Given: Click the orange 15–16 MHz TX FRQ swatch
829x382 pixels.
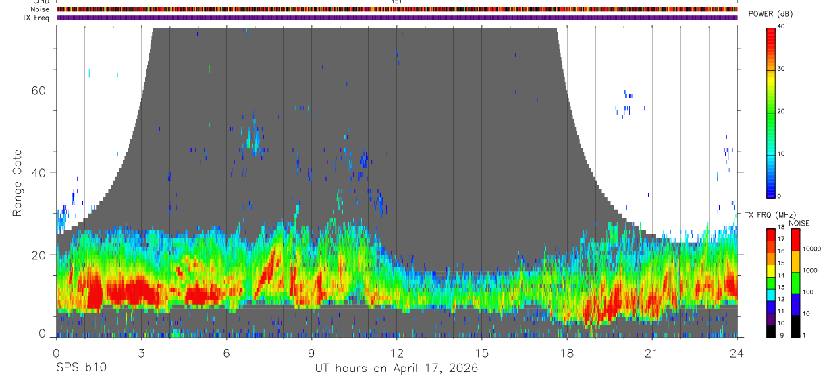Looking at the screenshot, I should click(x=771, y=259).
